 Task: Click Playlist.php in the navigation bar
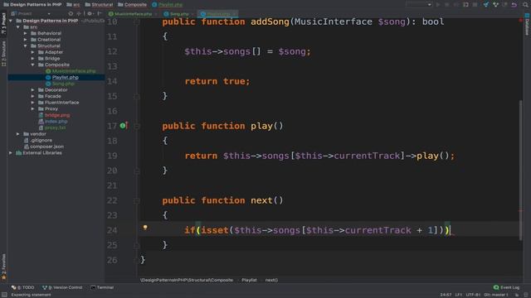click(x=168, y=4)
